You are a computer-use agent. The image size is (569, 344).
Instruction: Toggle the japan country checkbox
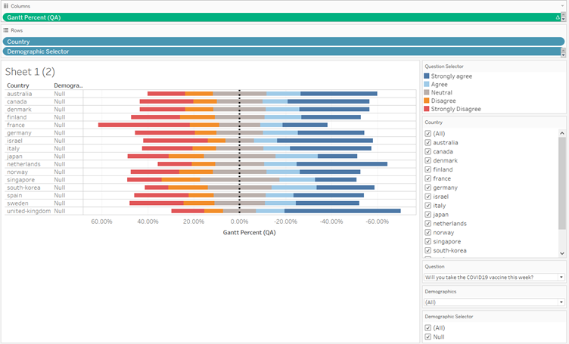[428, 214]
